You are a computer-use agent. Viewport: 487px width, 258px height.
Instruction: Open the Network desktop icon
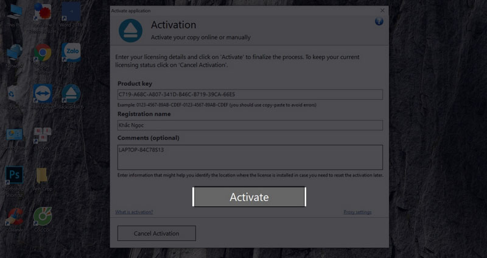pyautogui.click(x=14, y=56)
